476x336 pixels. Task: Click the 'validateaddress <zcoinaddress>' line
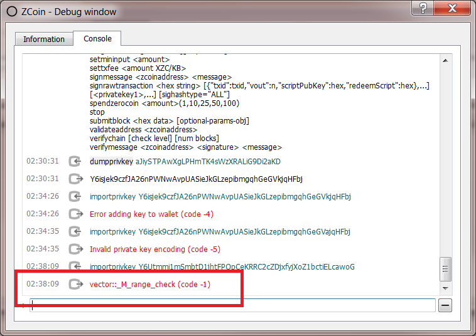click(143, 130)
